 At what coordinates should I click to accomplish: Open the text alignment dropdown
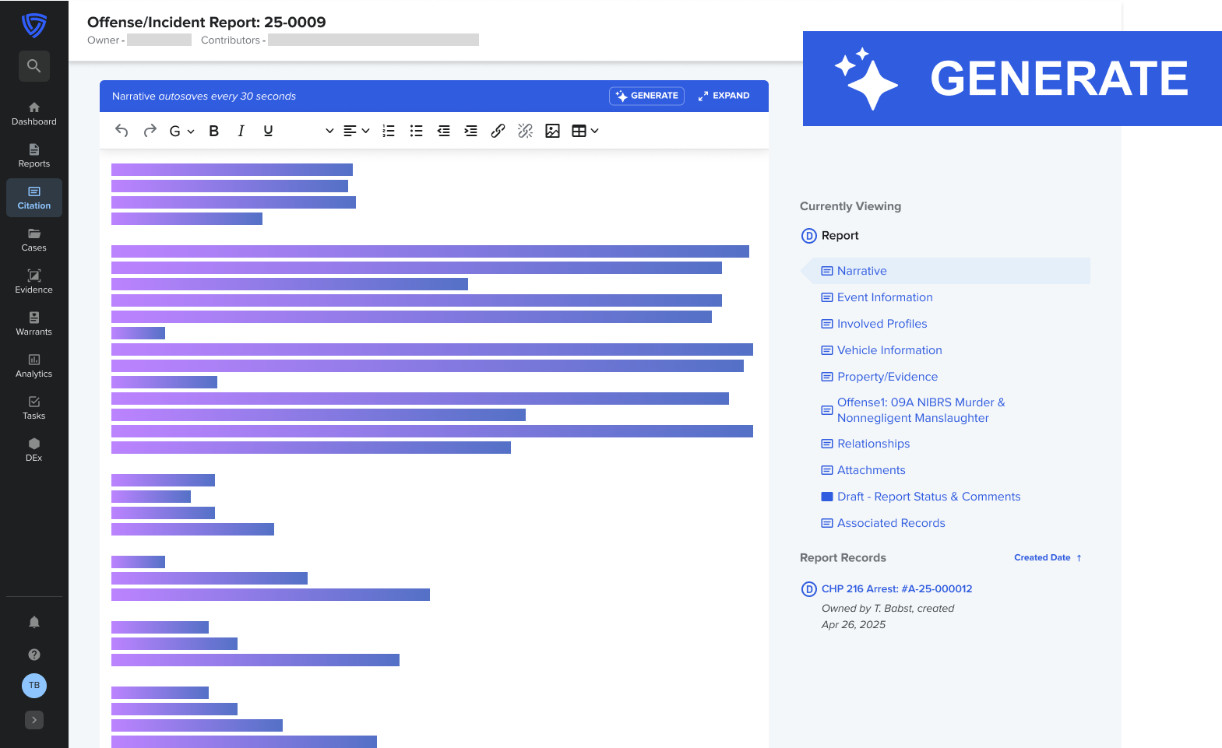[356, 131]
